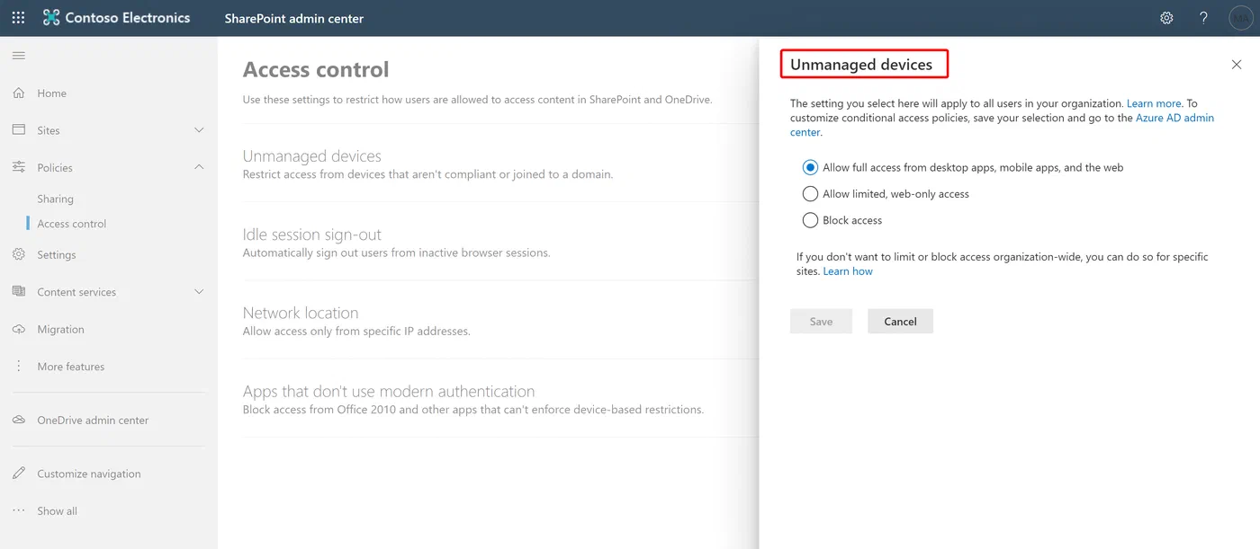Click the OneDrive admin center cloud icon
1260x549 pixels.
click(19, 421)
